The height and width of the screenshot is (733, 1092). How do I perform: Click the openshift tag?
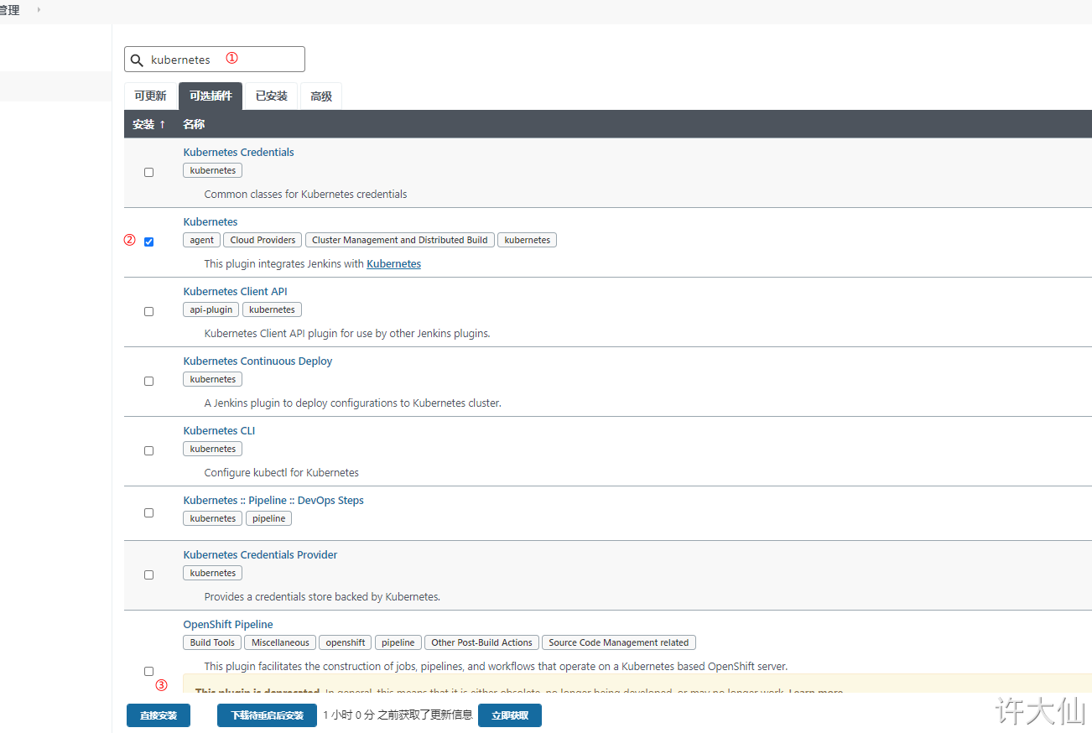[346, 642]
